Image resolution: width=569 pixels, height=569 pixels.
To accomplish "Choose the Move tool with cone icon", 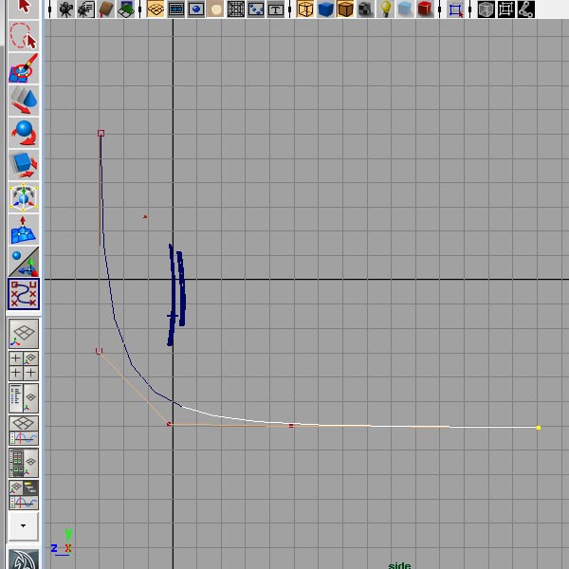I will 23,101.
